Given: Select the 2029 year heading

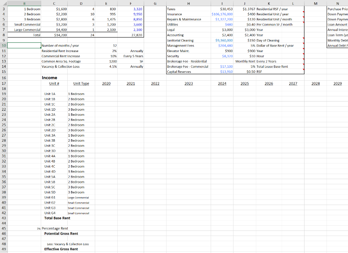Looking at the screenshot, I should point(337,83).
